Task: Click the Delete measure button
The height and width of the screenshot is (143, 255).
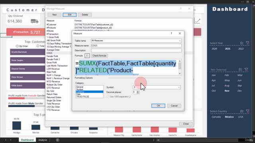Action: [x=85, y=15]
